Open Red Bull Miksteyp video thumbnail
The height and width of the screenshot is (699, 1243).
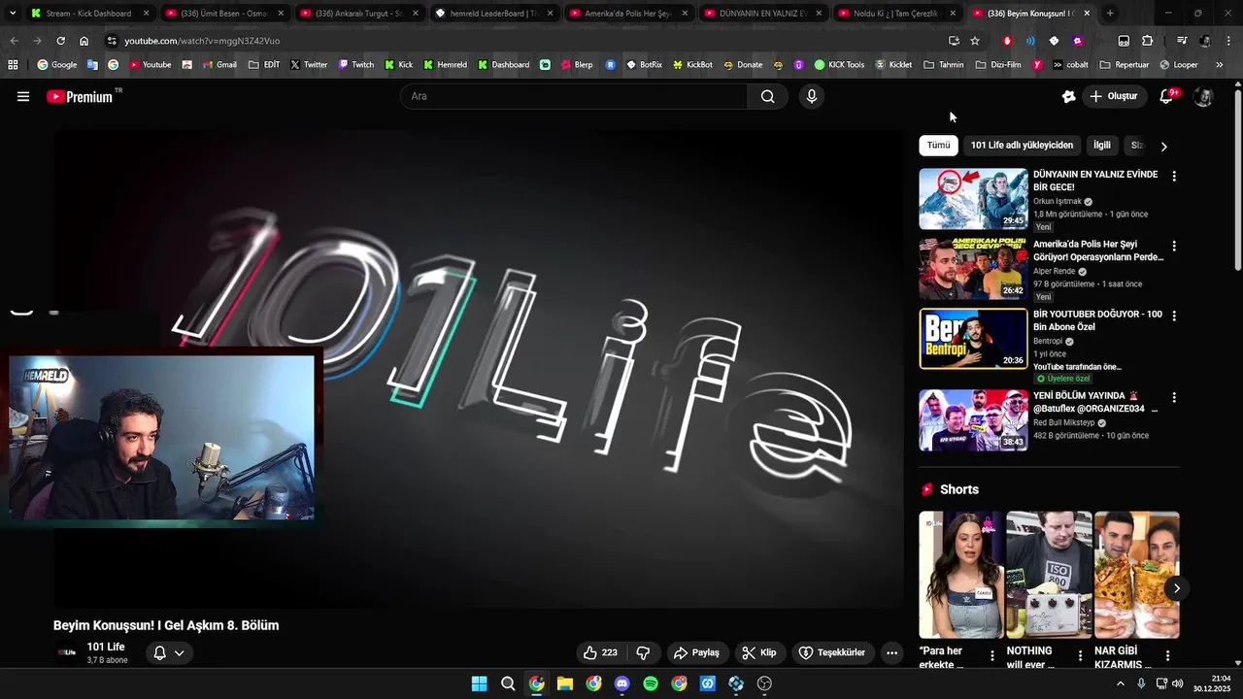click(x=973, y=420)
